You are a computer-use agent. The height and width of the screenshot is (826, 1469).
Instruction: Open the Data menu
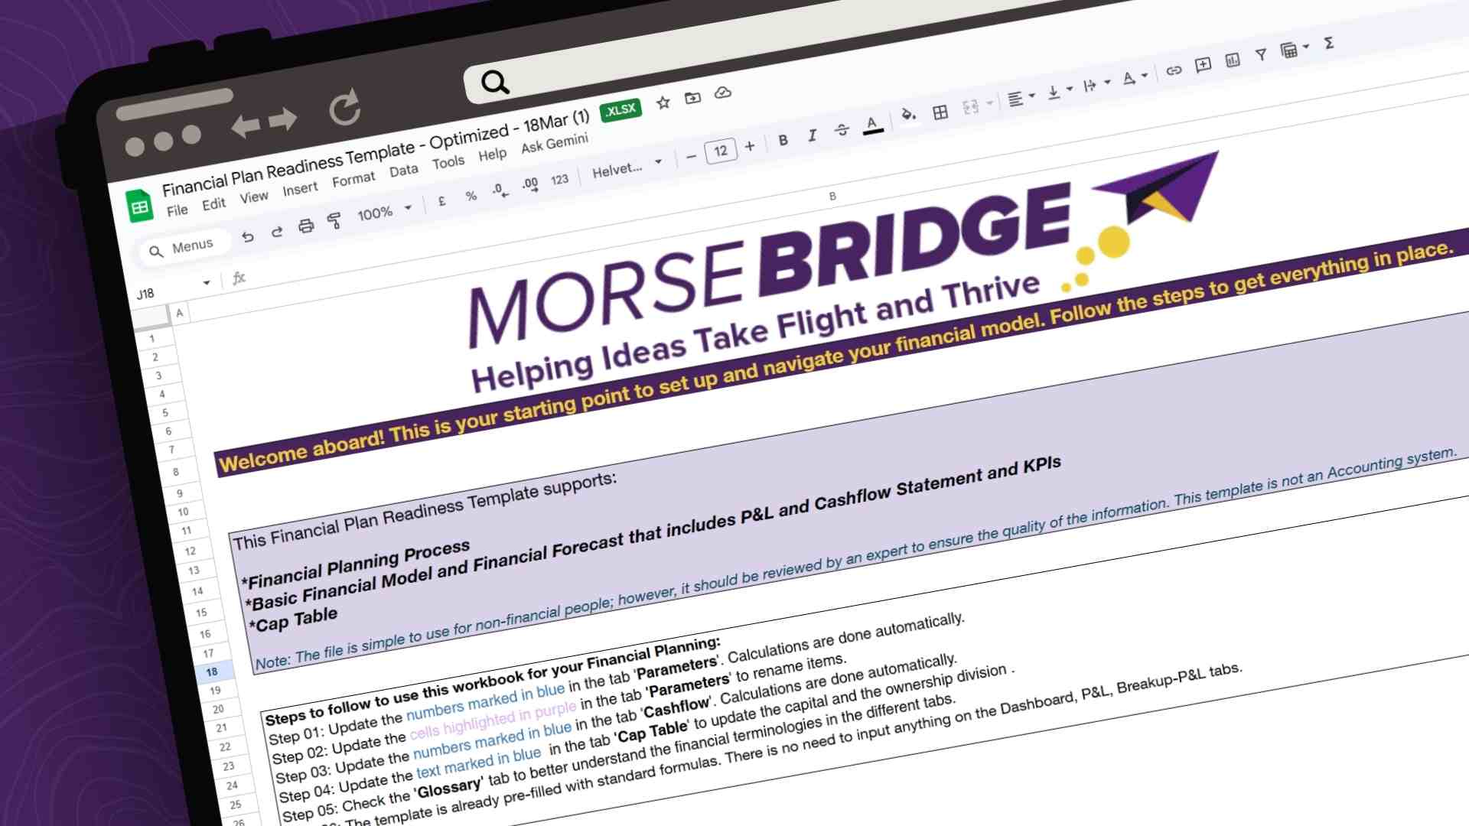pyautogui.click(x=403, y=171)
